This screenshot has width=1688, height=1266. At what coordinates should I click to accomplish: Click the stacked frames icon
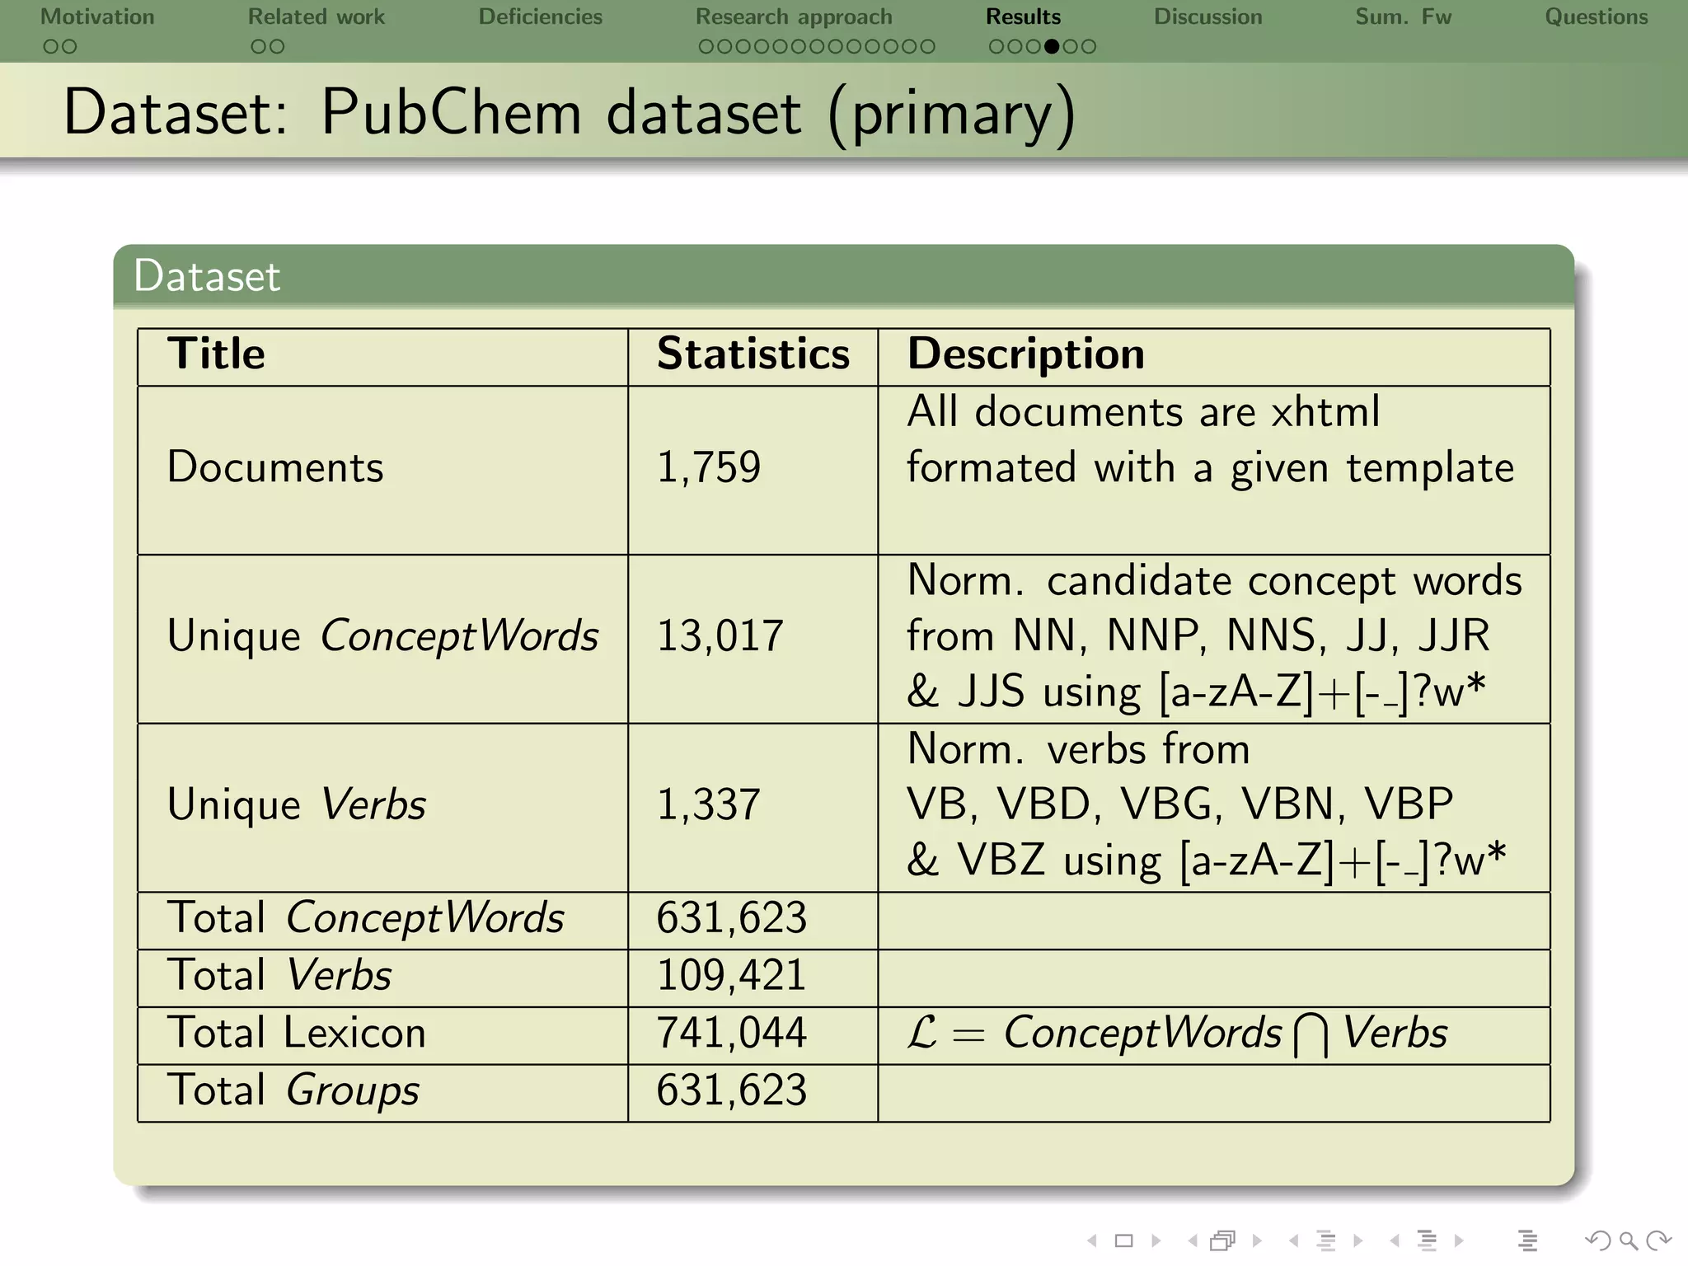tap(1223, 1240)
